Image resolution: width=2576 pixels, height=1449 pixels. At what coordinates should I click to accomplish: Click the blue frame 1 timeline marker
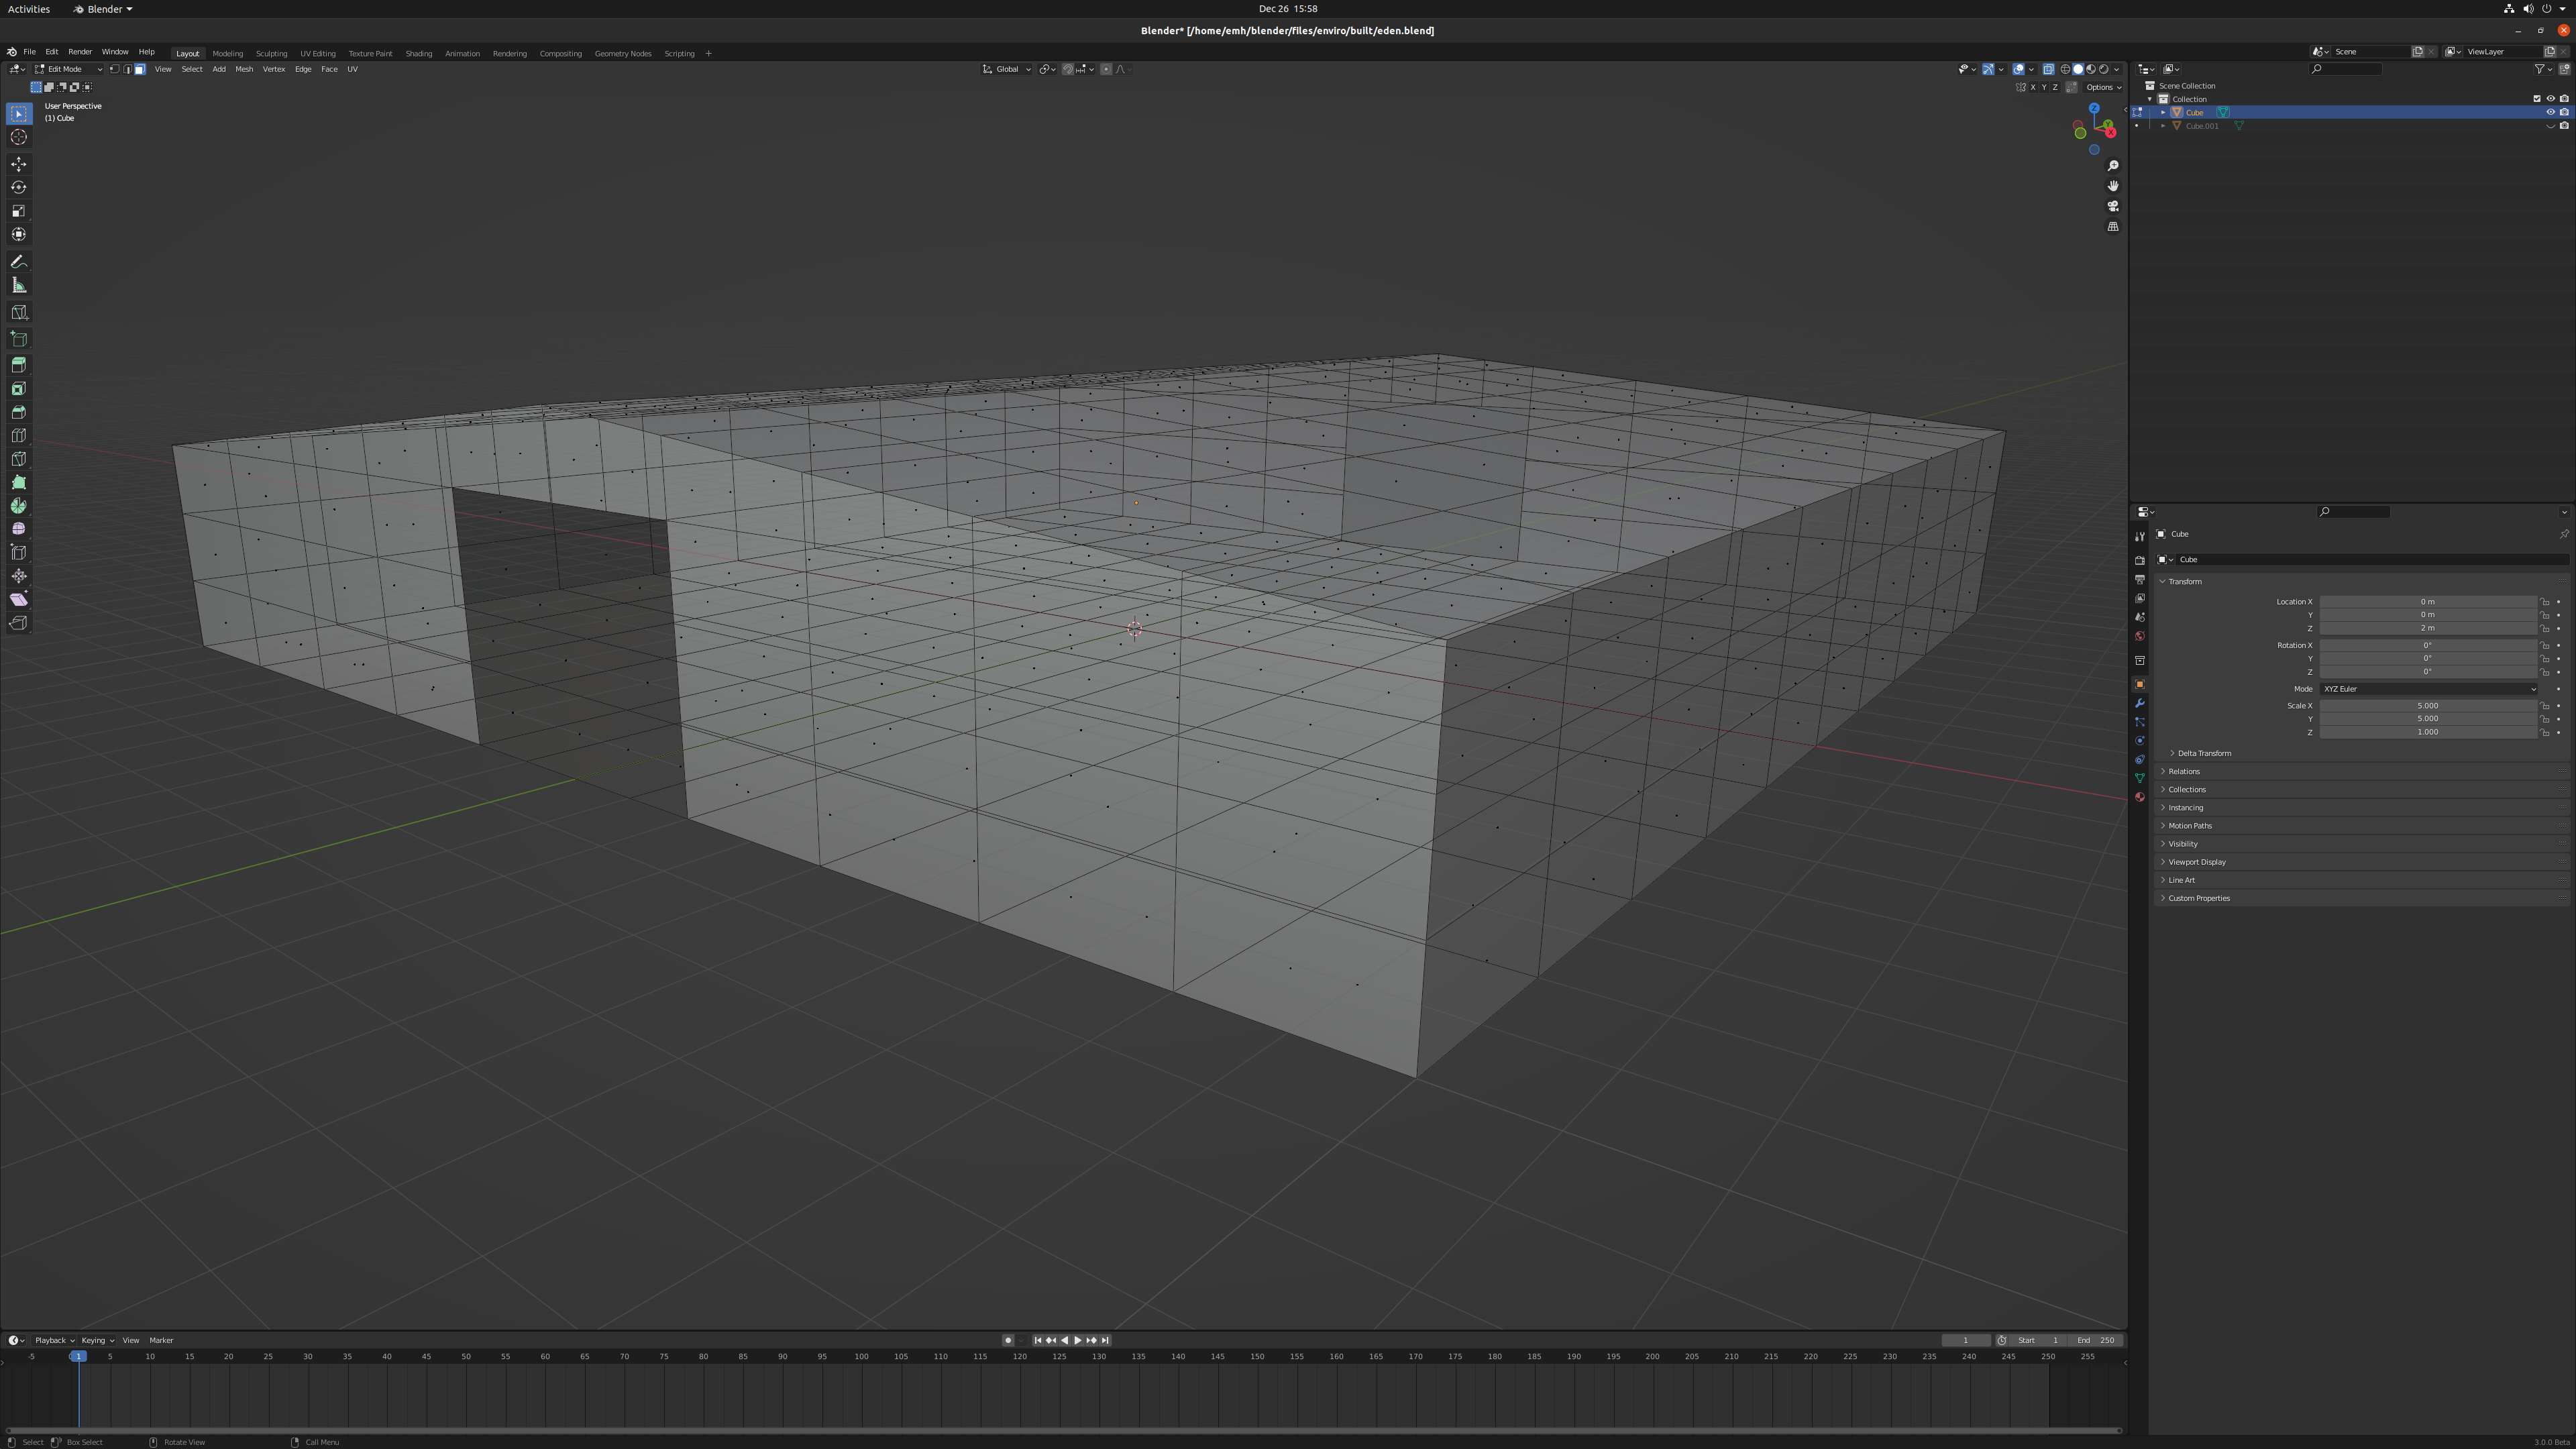click(x=78, y=1356)
